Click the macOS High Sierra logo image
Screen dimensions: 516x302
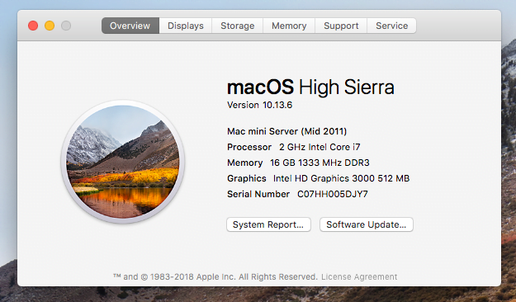(123, 162)
